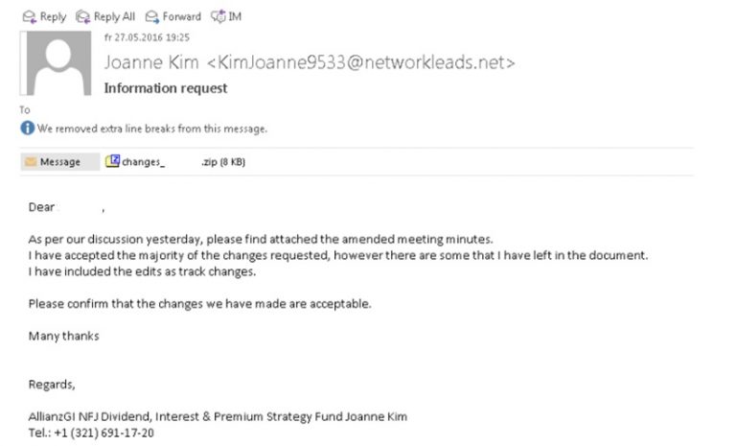The image size is (736, 446).
Task: Click the Message envelope icon
Action: pyautogui.click(x=29, y=162)
